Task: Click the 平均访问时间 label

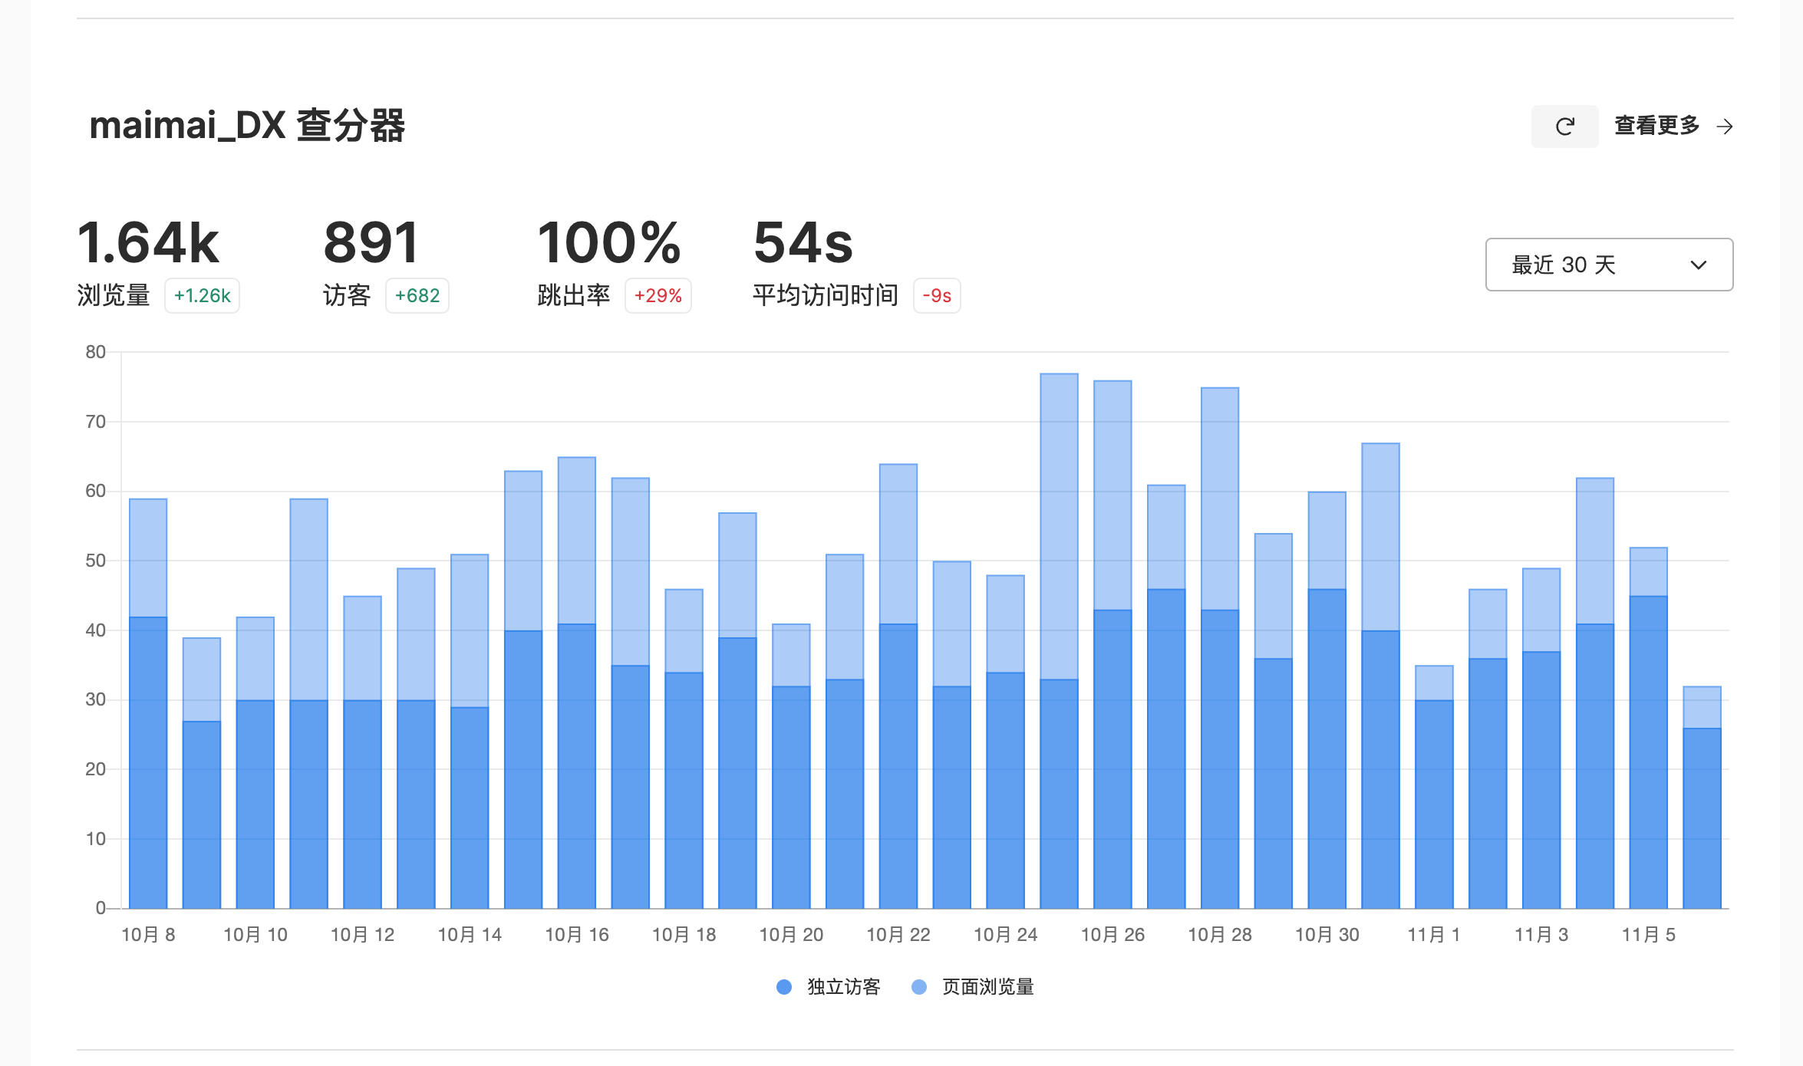Action: tap(826, 295)
